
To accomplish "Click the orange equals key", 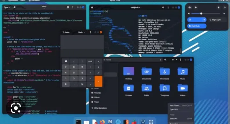I will pyautogui.click(x=98, y=81).
